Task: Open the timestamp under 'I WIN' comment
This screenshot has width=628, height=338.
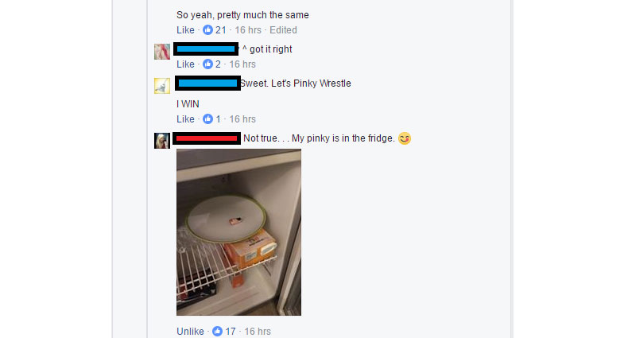Action: [242, 119]
